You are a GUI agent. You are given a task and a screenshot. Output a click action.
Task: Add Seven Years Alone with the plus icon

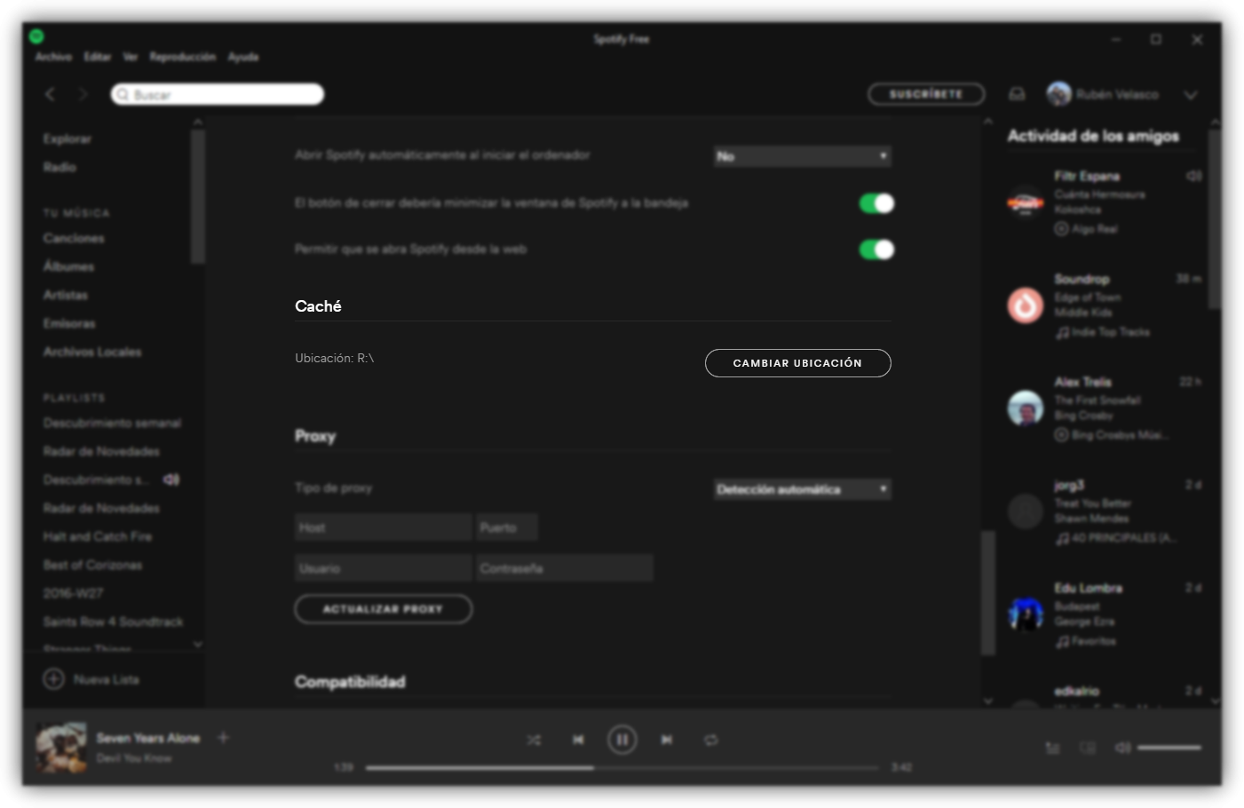coord(223,737)
